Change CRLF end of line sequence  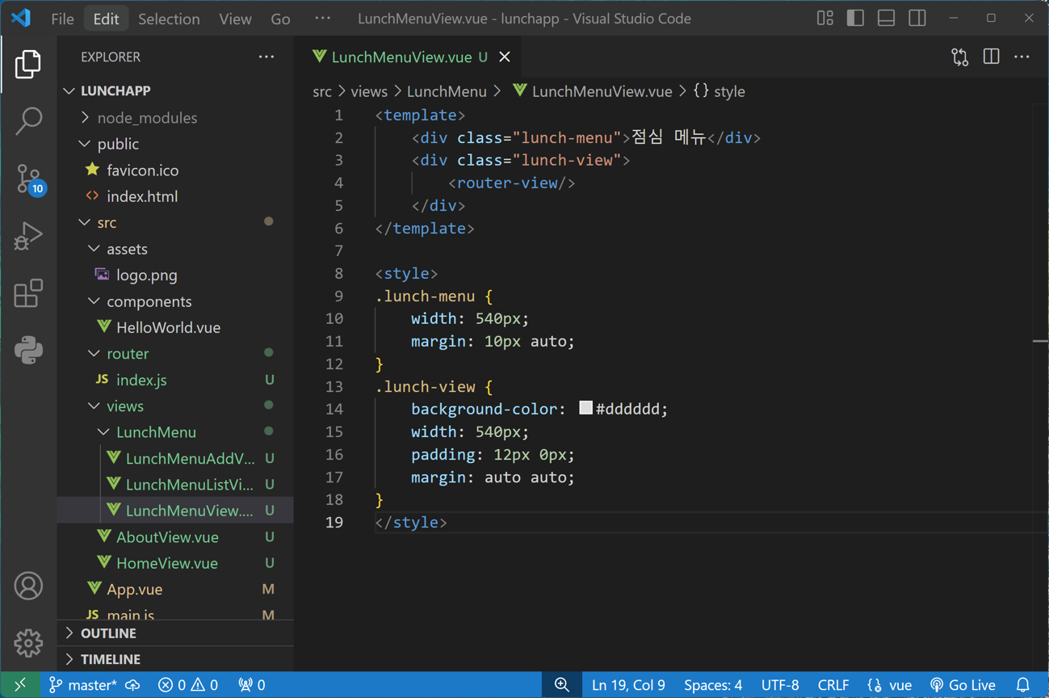tap(833, 685)
